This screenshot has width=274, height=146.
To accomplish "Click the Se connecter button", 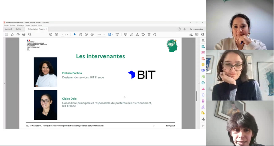I will [196, 29].
